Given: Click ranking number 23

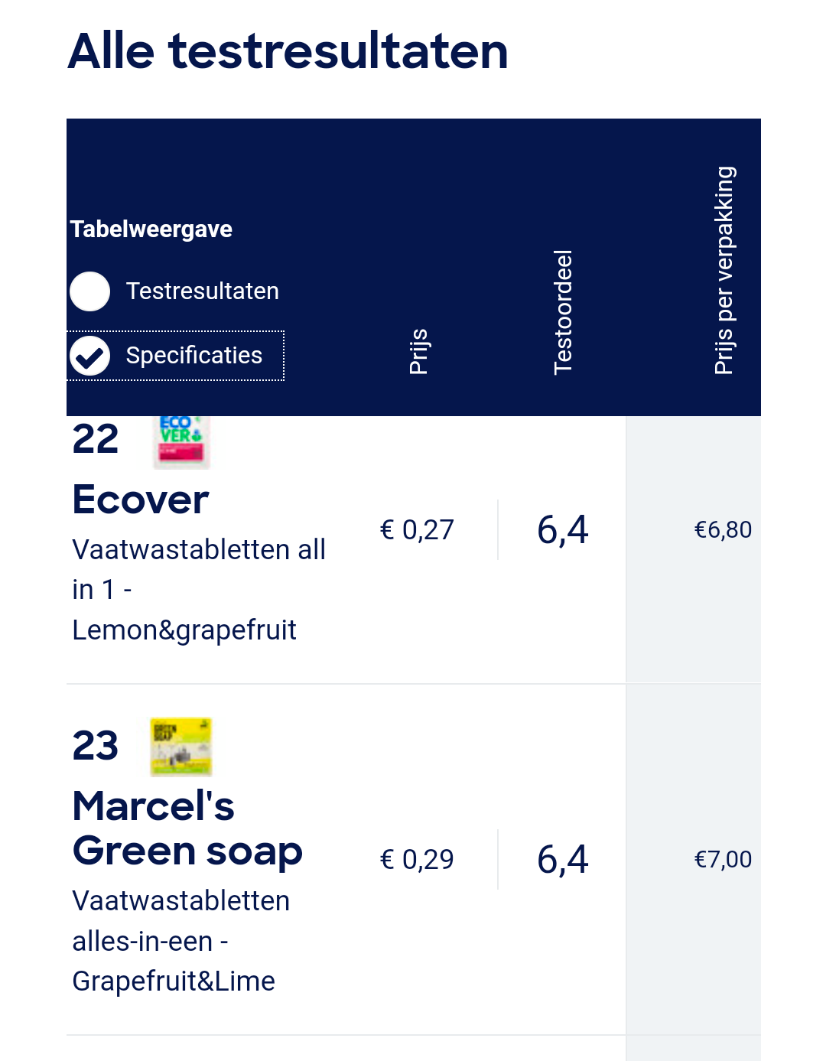Looking at the screenshot, I should coord(96,746).
